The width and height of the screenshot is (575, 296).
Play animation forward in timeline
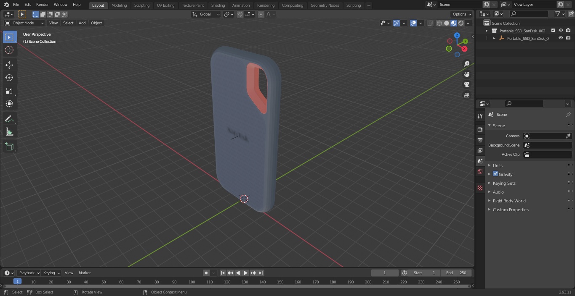pyautogui.click(x=245, y=273)
